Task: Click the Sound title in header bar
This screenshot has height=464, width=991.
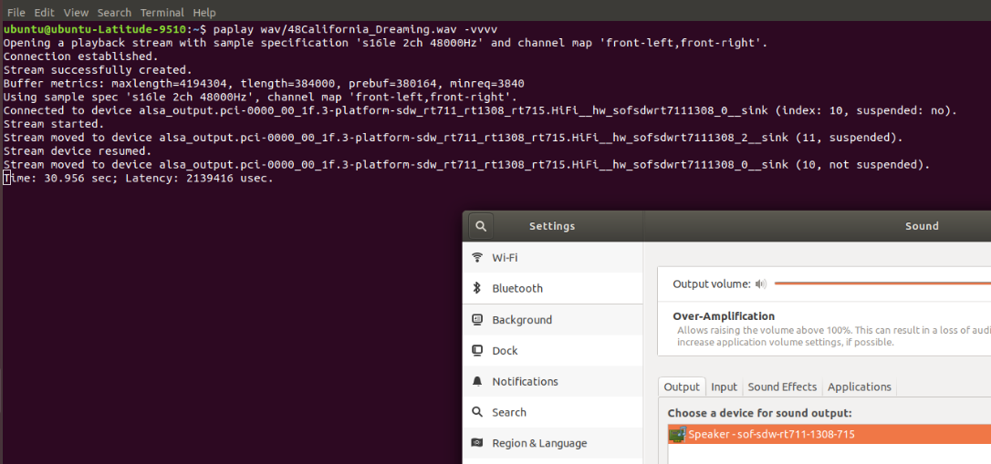Action: pyautogui.click(x=922, y=226)
